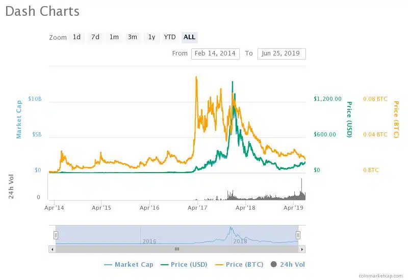Set zoom range to 1d
Image resolution: width=408 pixels, height=280 pixels.
pyautogui.click(x=76, y=37)
